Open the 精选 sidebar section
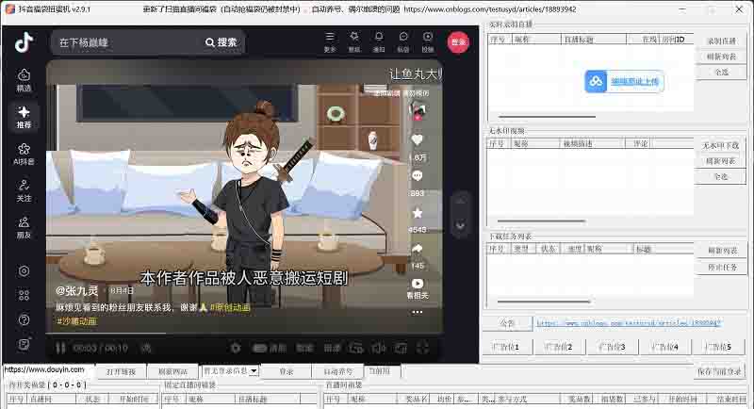This screenshot has width=754, height=409. pos(24,80)
